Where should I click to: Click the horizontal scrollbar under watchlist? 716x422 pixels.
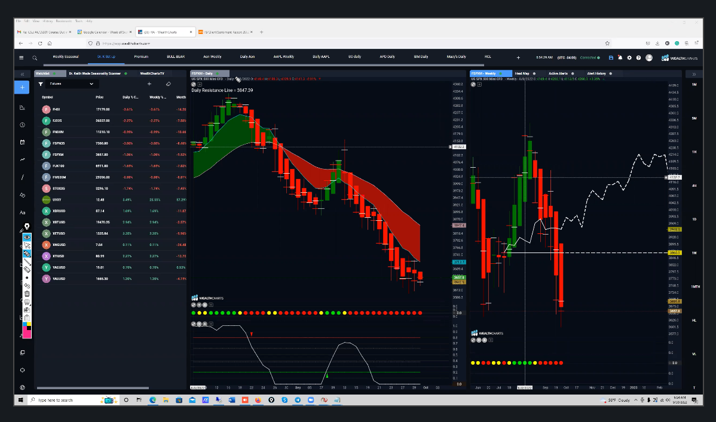pyautogui.click(x=93, y=388)
